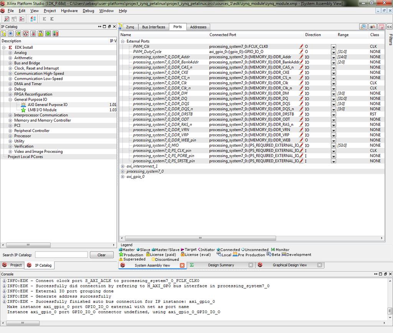Screen dimensions: 393x333
Task: Open the direction dropdown for processing_system7_0_PS_CLK_pin
Action: [334, 151]
